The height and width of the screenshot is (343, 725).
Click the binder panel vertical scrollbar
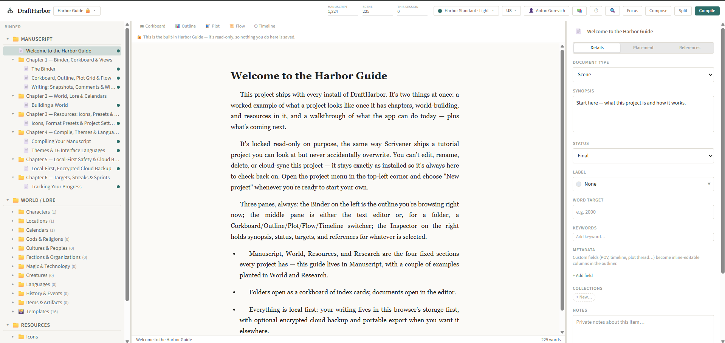(127, 165)
